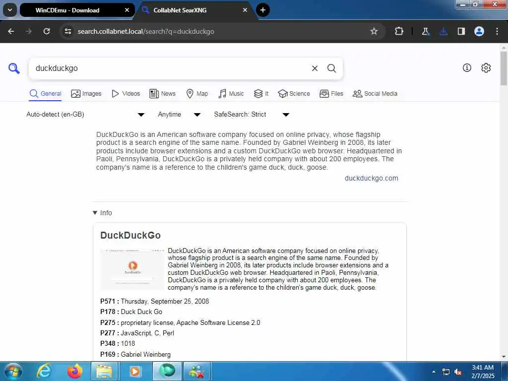This screenshot has width=508, height=381.
Task: Open Chrome three-dot menu
Action: pos(497,31)
